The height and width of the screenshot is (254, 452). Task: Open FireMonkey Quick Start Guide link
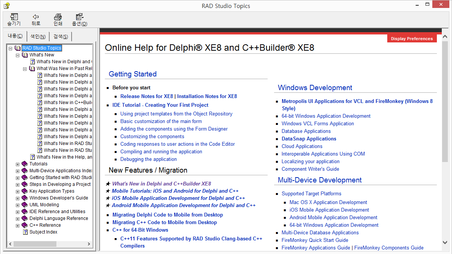tap(315, 240)
